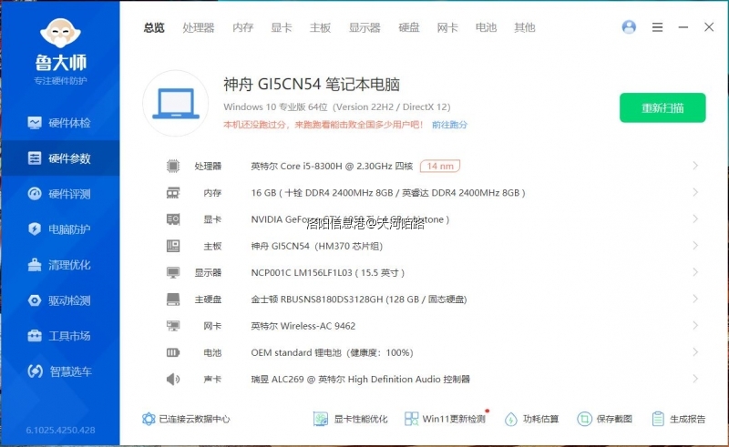Click the OEM standard 锂电池 text
729x447 pixels.
(x=332, y=352)
